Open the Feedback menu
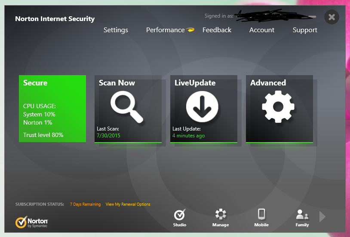350x237 pixels. 217,30
